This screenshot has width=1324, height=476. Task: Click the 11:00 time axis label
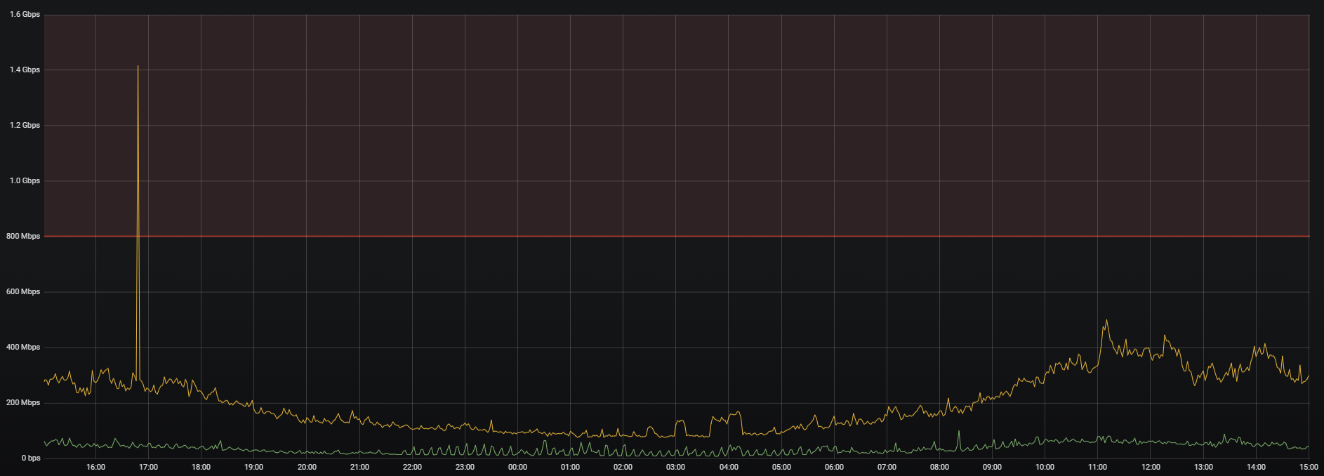pyautogui.click(x=1097, y=468)
